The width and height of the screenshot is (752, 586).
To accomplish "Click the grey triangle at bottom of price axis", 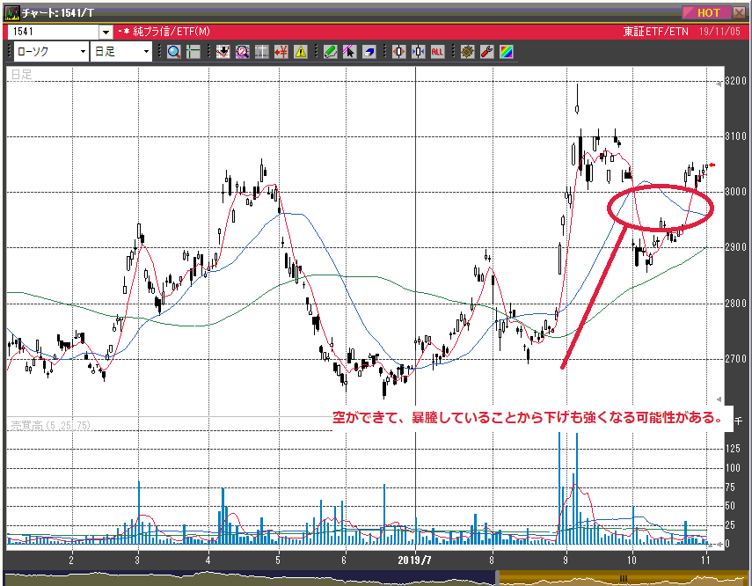I will point(719,399).
